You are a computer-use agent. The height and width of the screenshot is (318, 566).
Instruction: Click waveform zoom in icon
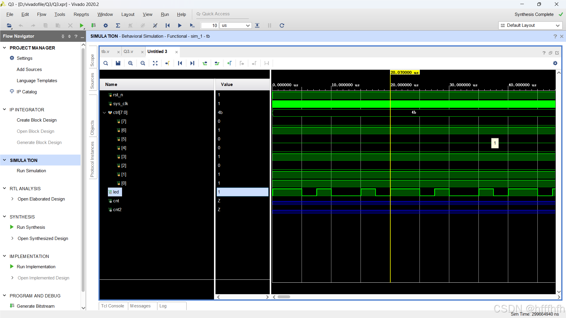pos(130,63)
